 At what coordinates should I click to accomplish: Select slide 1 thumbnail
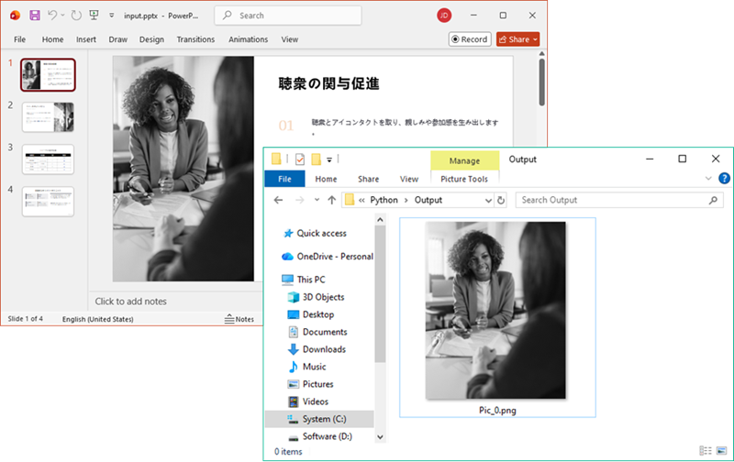click(x=48, y=75)
